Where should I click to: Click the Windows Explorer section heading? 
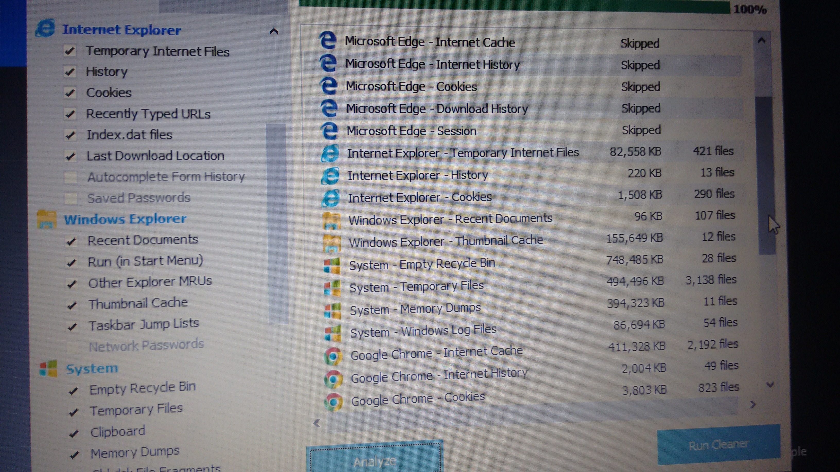(125, 219)
